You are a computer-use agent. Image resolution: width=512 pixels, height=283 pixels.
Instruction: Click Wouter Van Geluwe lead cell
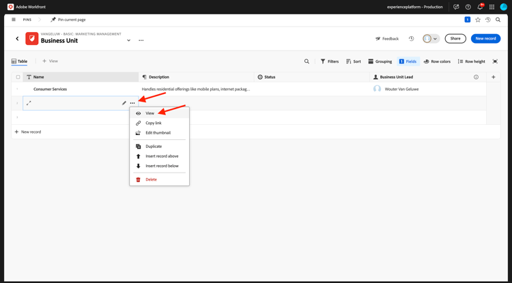point(428,89)
